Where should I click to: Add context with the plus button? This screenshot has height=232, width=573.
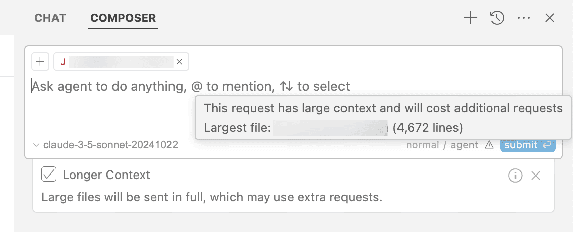point(40,62)
